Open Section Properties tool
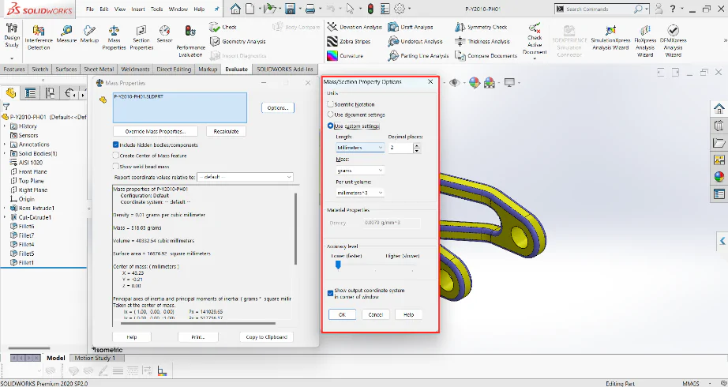 pyautogui.click(x=141, y=37)
